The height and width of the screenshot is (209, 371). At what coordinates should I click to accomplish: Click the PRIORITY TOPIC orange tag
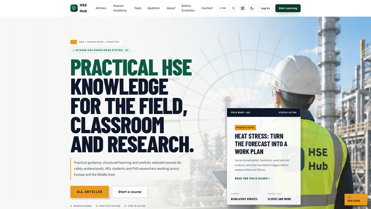point(245,127)
